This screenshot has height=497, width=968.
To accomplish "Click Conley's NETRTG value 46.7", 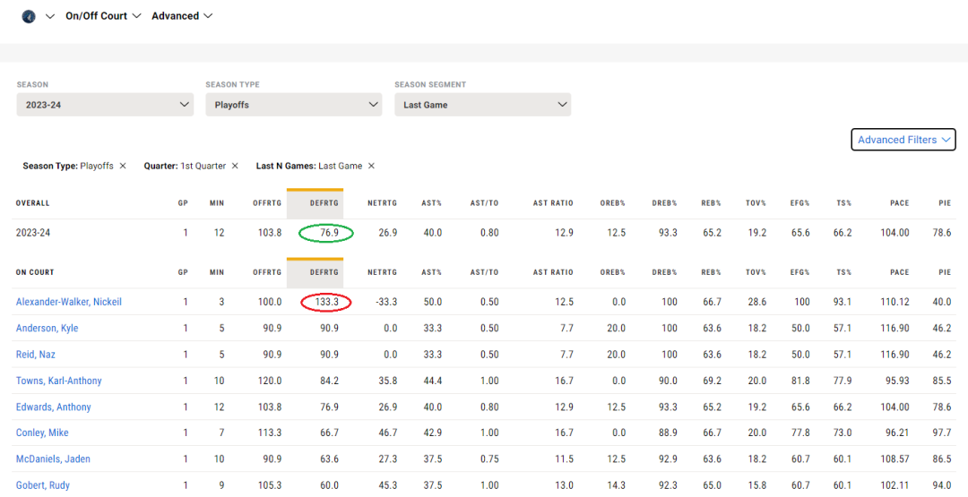I will tap(388, 433).
